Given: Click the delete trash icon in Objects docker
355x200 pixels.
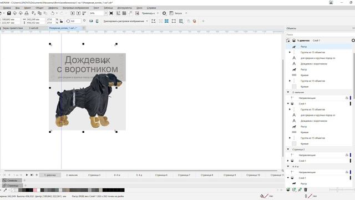Looking at the screenshot, I should click(306, 189).
